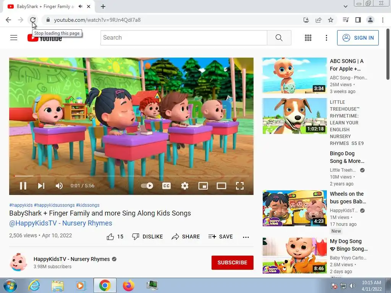
Task: Switch to theater mode
Action: [x=221, y=186]
